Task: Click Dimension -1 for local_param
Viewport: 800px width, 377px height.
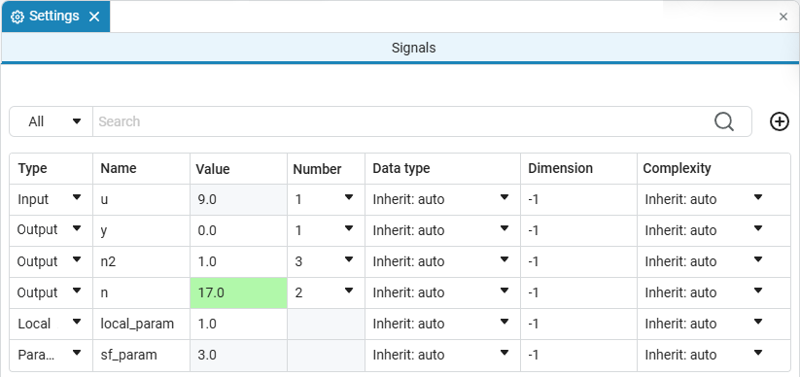Action: click(579, 324)
